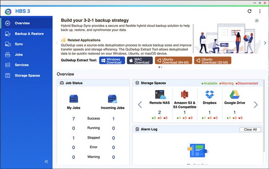The height and width of the screenshot is (169, 269).
Task: Click the Storage Spaces sidebar icon
Action: pos(8,75)
